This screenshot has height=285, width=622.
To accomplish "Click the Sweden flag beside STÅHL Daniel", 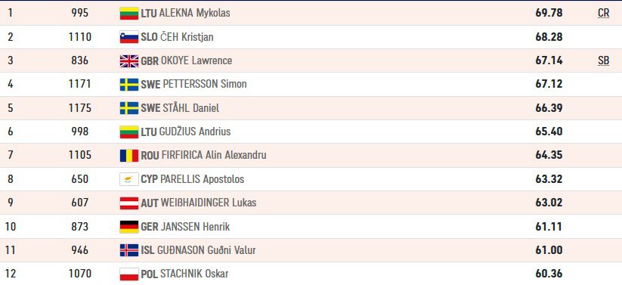I will tap(129, 108).
